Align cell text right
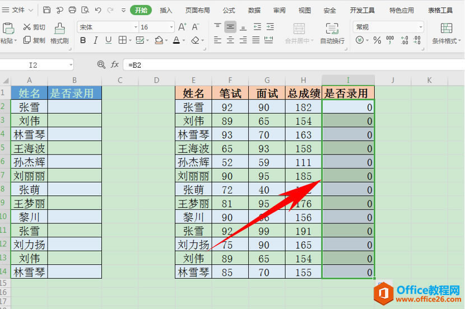 coord(243,40)
